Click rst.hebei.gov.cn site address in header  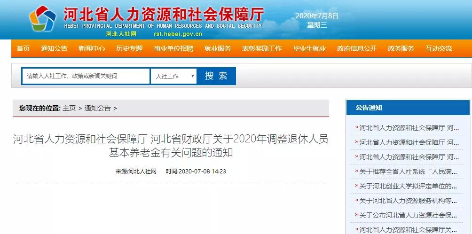coord(178,34)
